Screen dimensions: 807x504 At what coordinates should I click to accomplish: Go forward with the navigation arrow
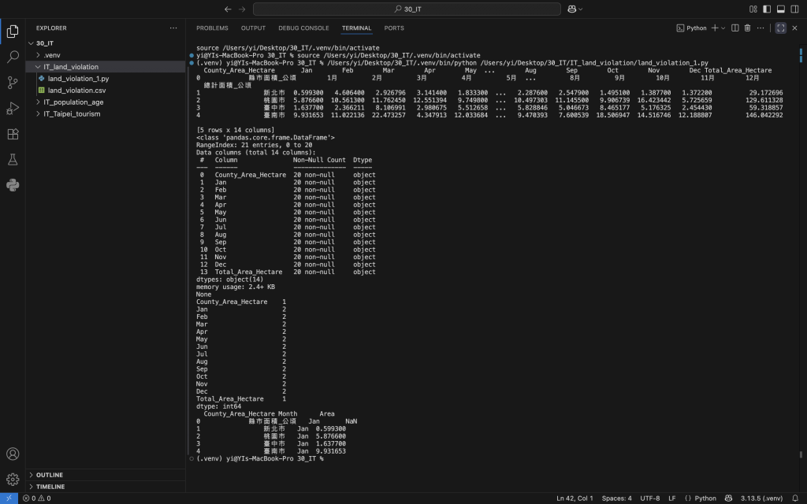[x=243, y=9]
